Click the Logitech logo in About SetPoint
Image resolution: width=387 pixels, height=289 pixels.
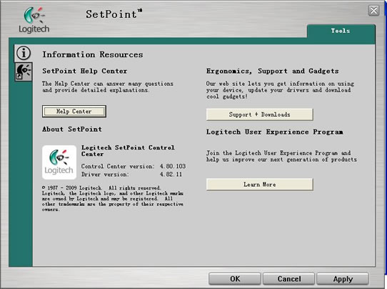point(59,162)
